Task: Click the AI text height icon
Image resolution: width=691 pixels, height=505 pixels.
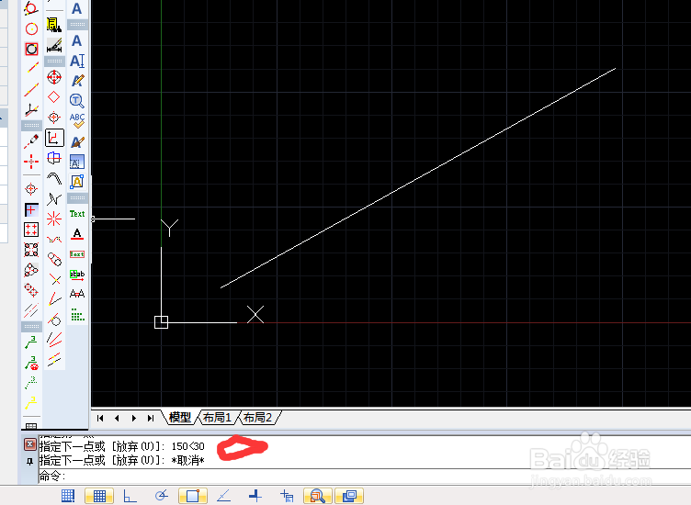Action: (77, 61)
